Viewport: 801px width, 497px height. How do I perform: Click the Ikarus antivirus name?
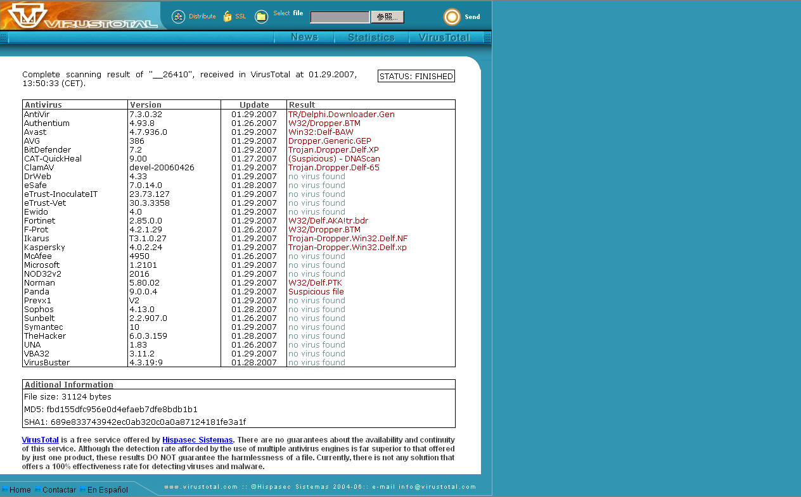[x=36, y=239]
